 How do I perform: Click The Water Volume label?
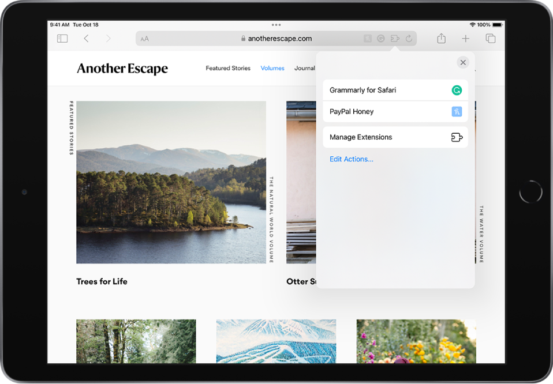pyautogui.click(x=481, y=234)
